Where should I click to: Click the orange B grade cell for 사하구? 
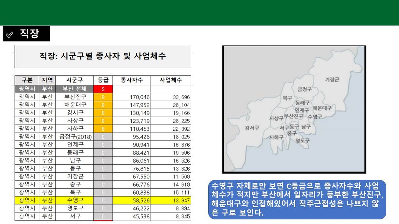(103, 128)
